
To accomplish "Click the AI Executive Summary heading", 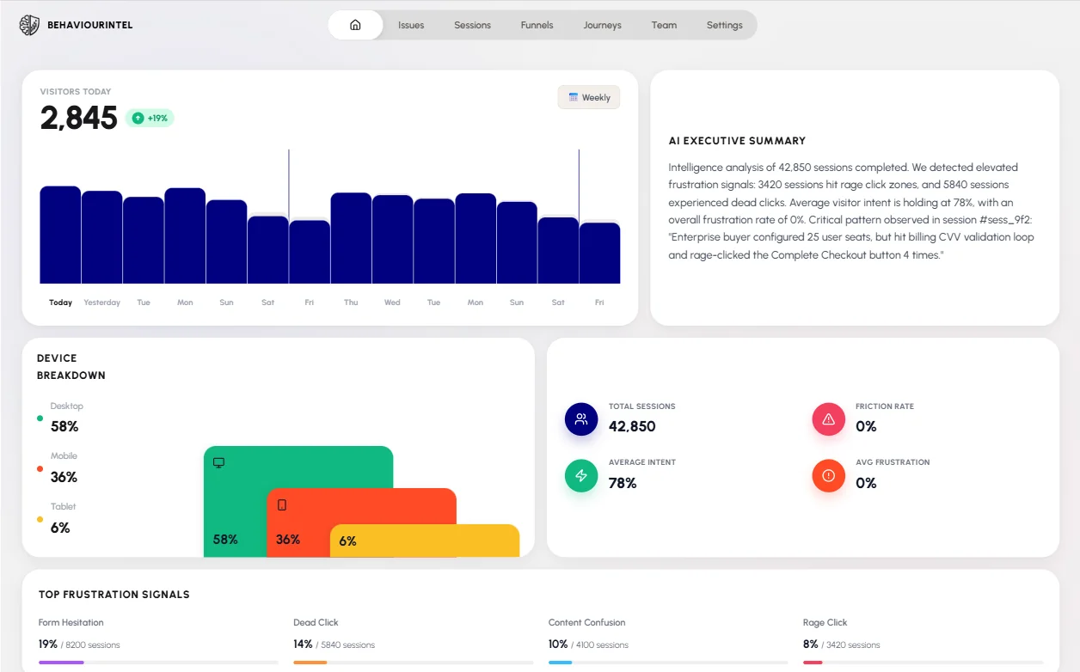I will pyautogui.click(x=737, y=141).
